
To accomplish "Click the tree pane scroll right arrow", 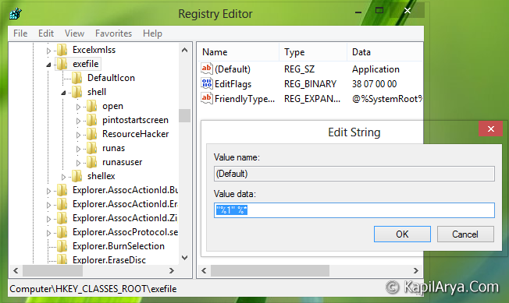I will (x=172, y=270).
